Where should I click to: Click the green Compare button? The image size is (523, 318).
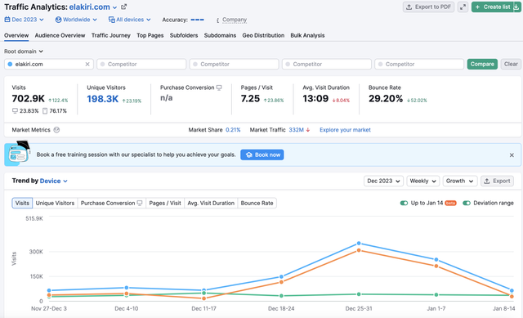click(482, 64)
